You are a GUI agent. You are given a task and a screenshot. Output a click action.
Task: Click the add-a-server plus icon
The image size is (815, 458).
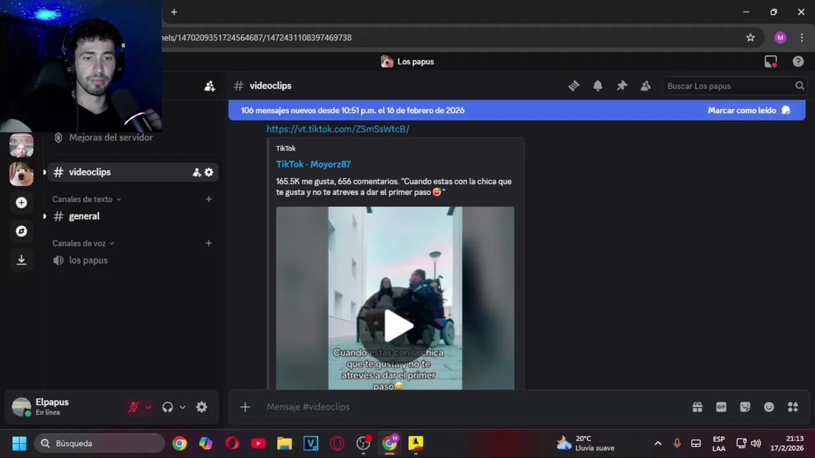(x=22, y=202)
